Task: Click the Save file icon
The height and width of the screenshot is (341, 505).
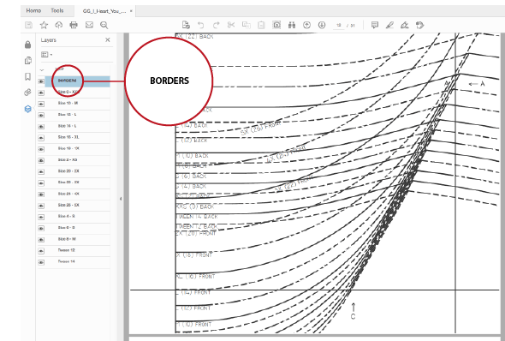Action: pos(28,25)
